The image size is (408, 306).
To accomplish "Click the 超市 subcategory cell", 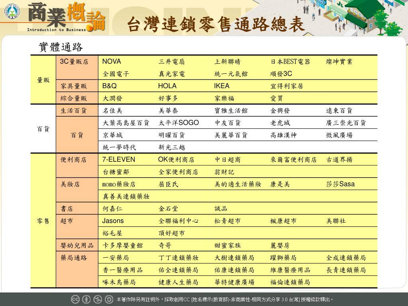I will pyautogui.click(x=77, y=227).
